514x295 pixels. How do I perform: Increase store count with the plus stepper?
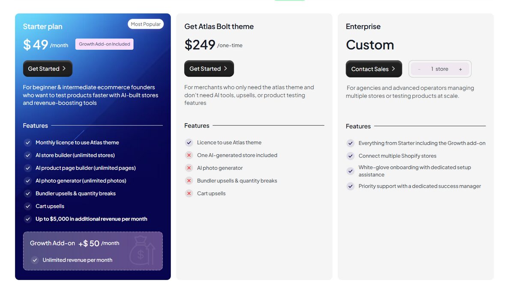460,68
